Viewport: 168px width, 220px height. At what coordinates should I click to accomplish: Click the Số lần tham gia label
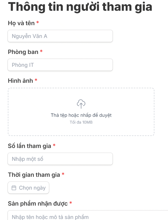click(x=29, y=146)
